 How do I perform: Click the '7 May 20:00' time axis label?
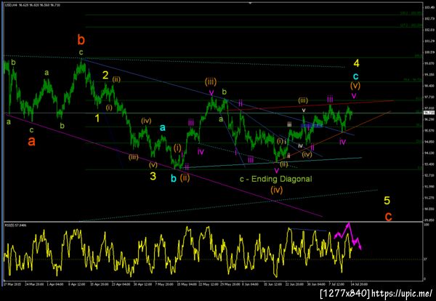pos(164,284)
